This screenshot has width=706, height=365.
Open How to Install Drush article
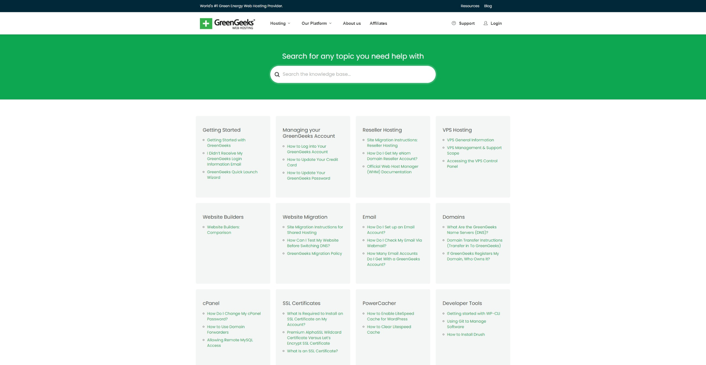(x=466, y=334)
